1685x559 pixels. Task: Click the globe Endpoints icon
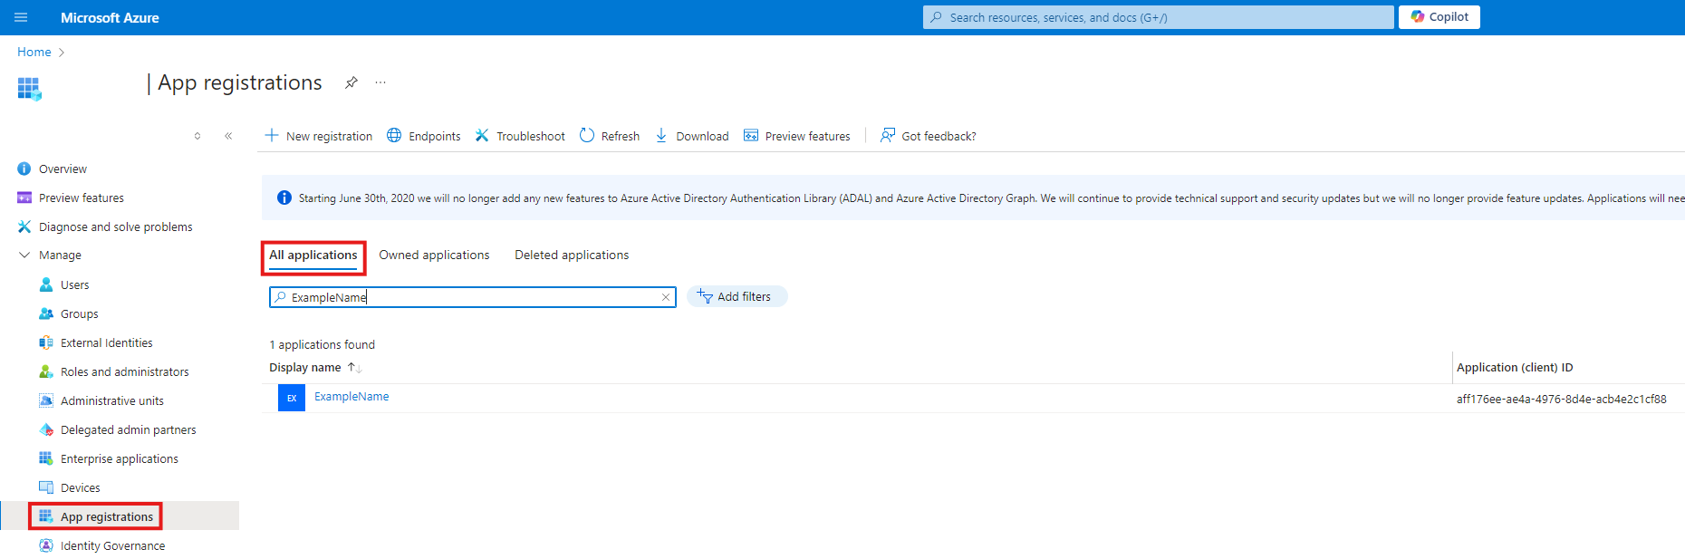click(394, 135)
